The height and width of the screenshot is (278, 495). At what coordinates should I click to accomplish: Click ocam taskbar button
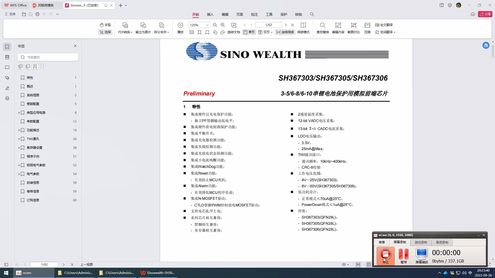point(34,273)
